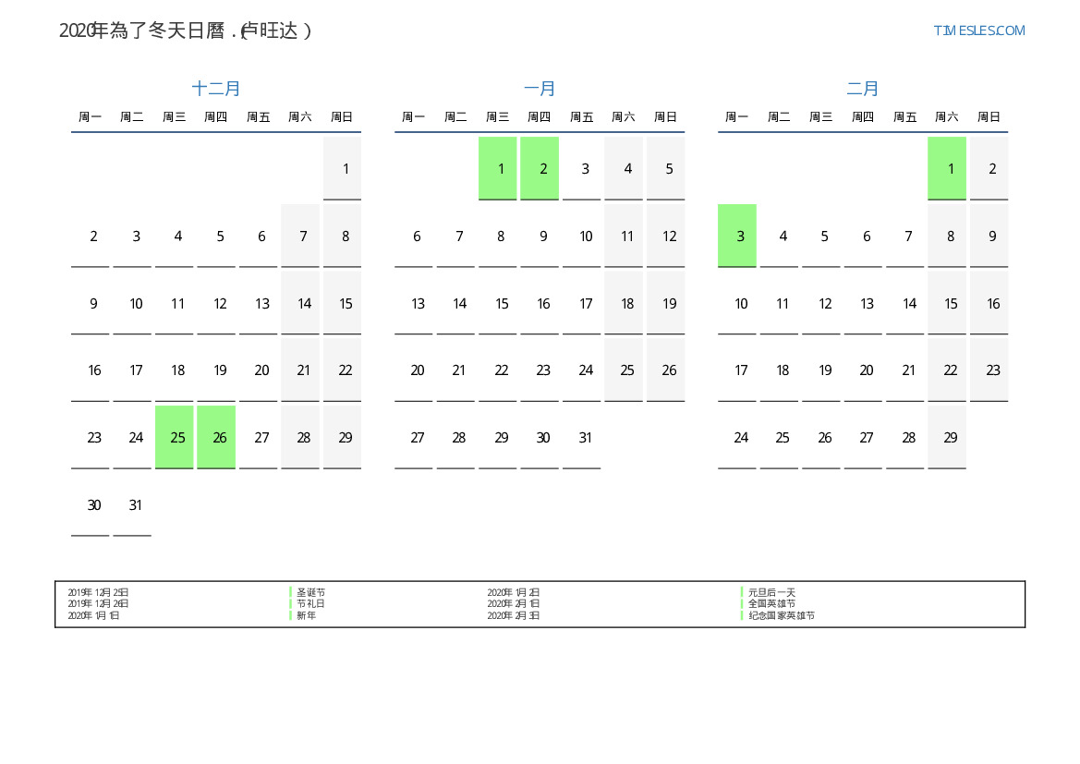Click the 周五 header of 一月
The height and width of the screenshot is (764, 1080).
pyautogui.click(x=581, y=117)
